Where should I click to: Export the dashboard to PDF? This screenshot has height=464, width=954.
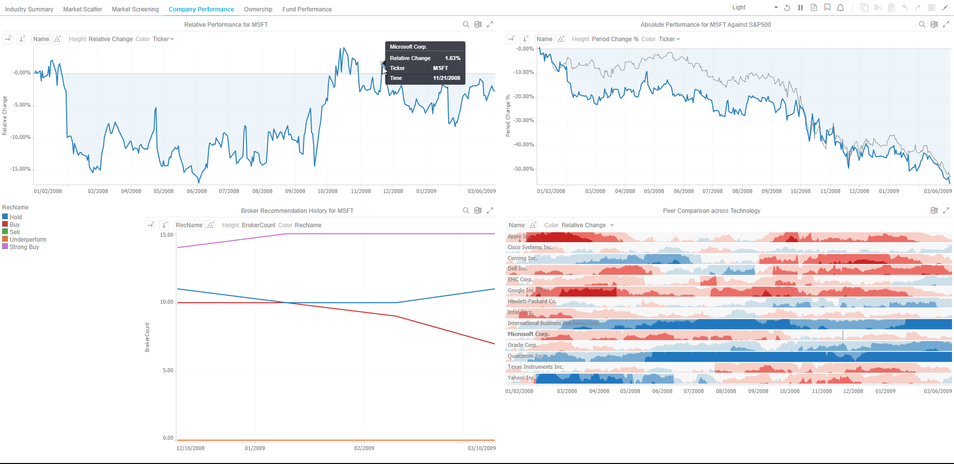[x=814, y=8]
